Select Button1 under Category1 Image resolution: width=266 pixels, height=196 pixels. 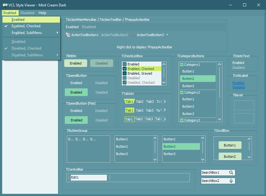click(x=198, y=71)
